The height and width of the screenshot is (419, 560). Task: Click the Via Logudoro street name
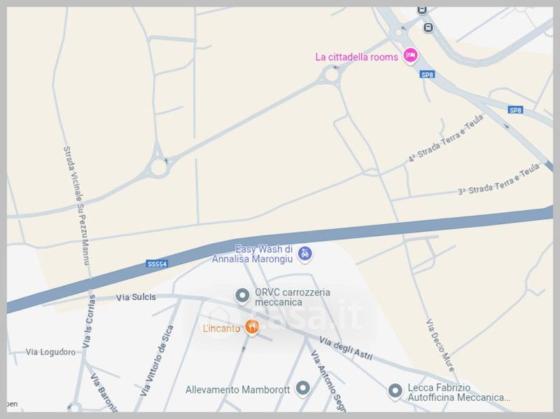coord(50,352)
